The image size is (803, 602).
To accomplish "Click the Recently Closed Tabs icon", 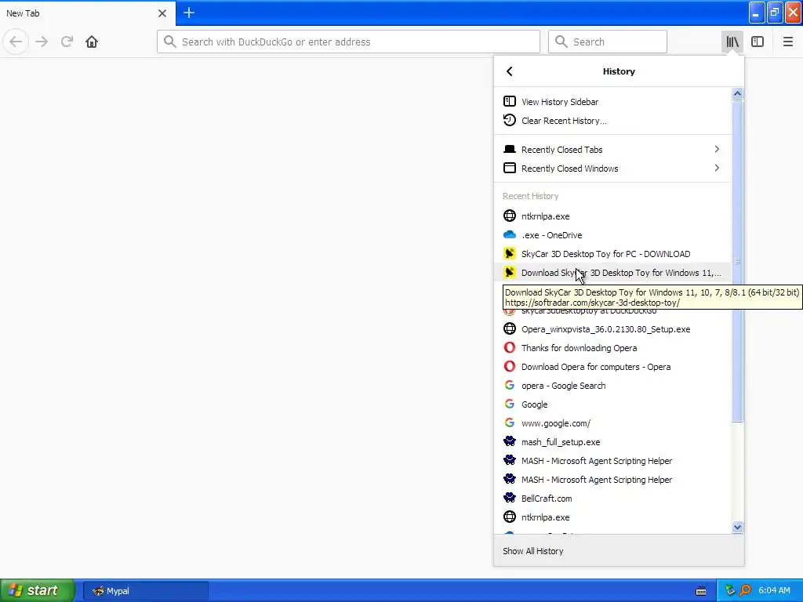I will [x=510, y=149].
